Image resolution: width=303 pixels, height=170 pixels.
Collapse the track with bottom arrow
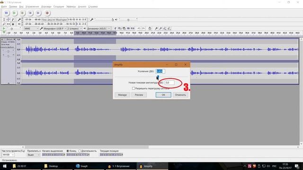pos(9,83)
